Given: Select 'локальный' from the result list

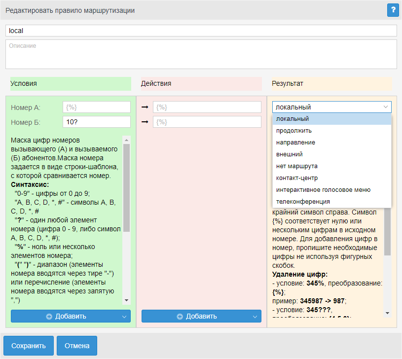Looking at the screenshot, I should [332, 119].
